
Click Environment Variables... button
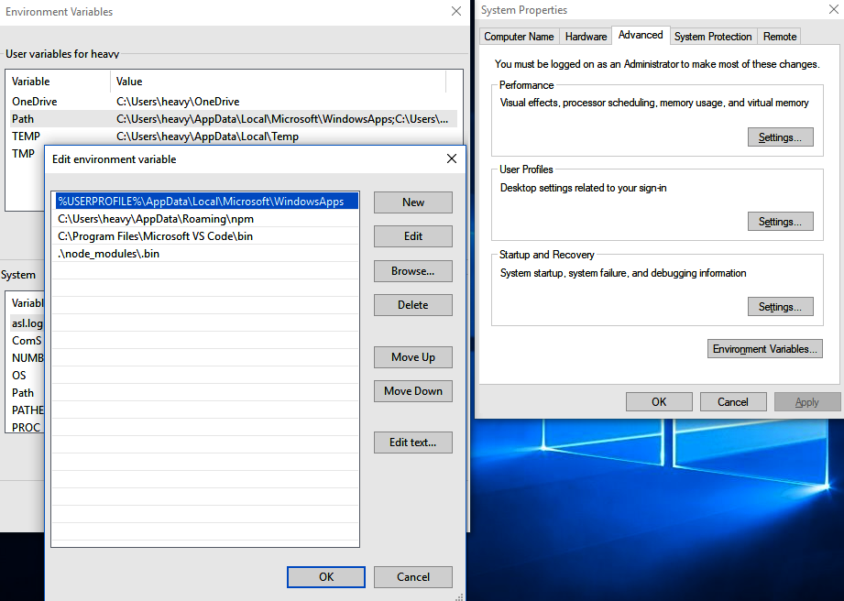(765, 349)
